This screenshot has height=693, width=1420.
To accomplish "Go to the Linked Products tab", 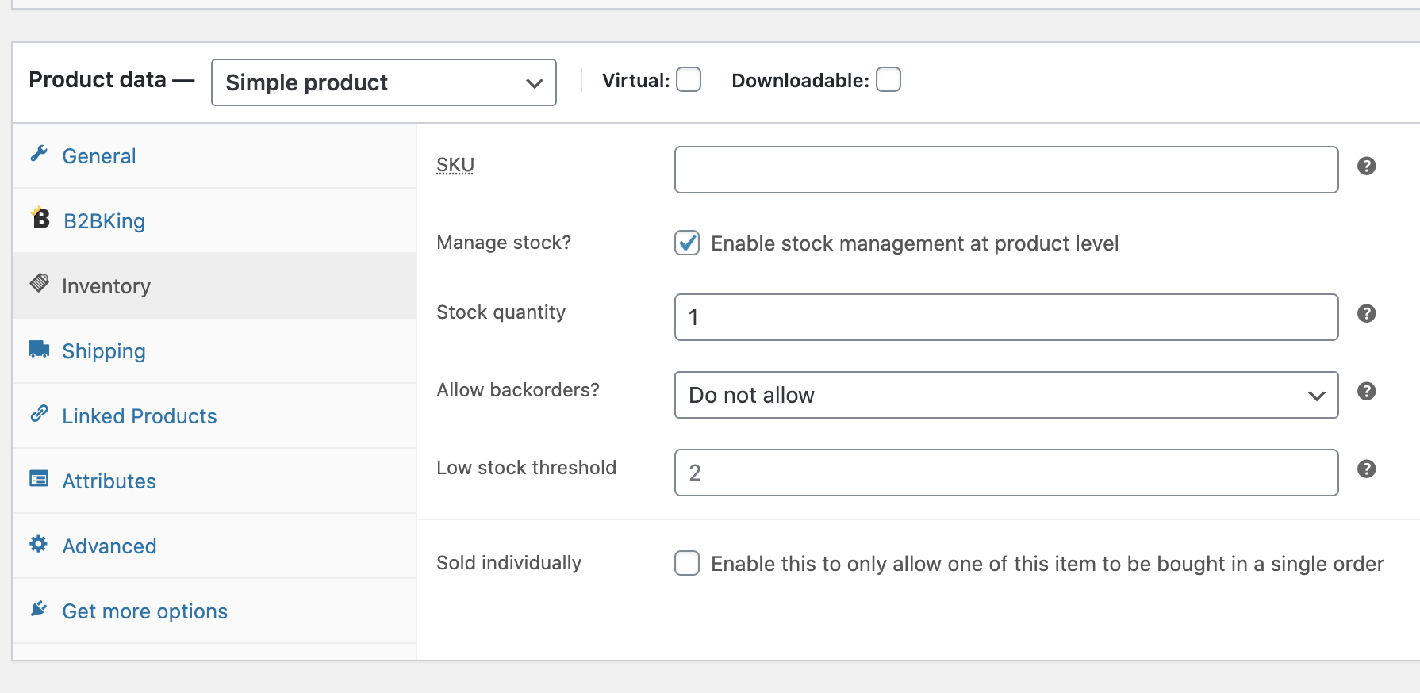I will [x=214, y=416].
